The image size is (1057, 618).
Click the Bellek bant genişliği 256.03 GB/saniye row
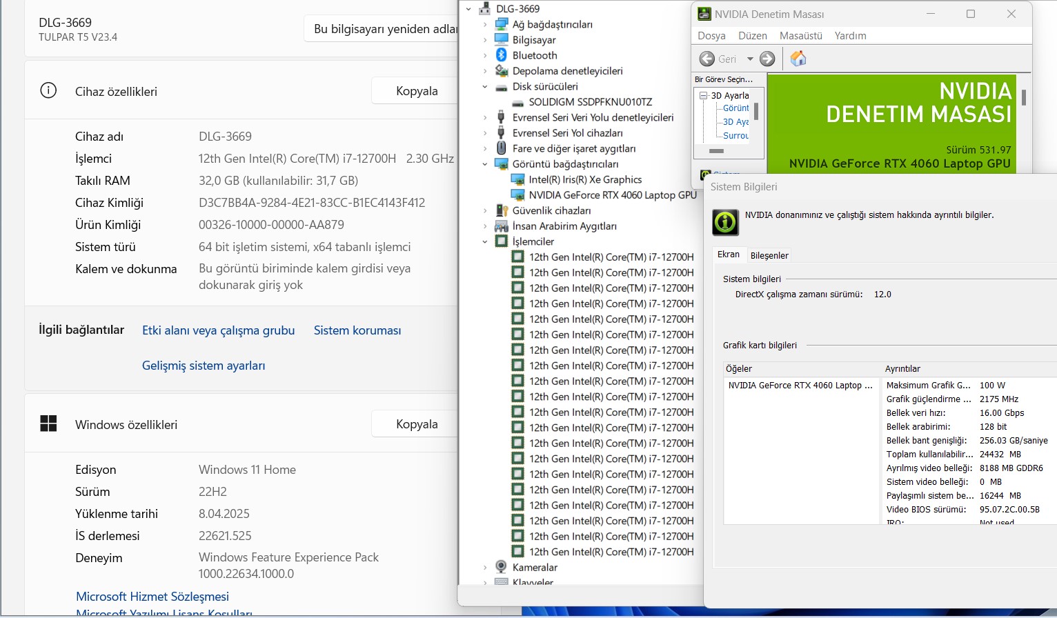point(967,441)
